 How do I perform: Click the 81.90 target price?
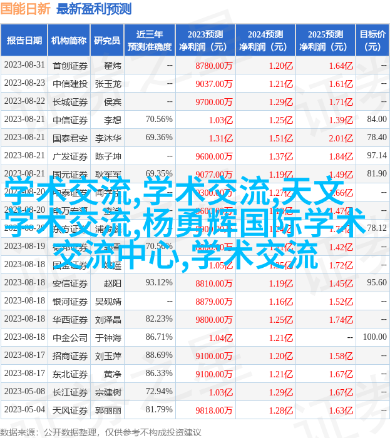377,174
